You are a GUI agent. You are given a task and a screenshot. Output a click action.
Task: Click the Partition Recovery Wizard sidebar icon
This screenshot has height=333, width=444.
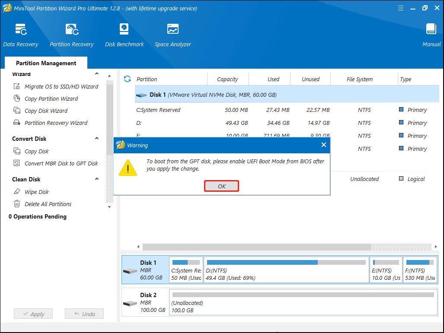click(17, 123)
